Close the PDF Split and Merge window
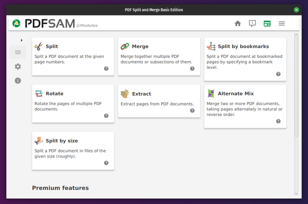The image size is (308, 204). coord(296,10)
